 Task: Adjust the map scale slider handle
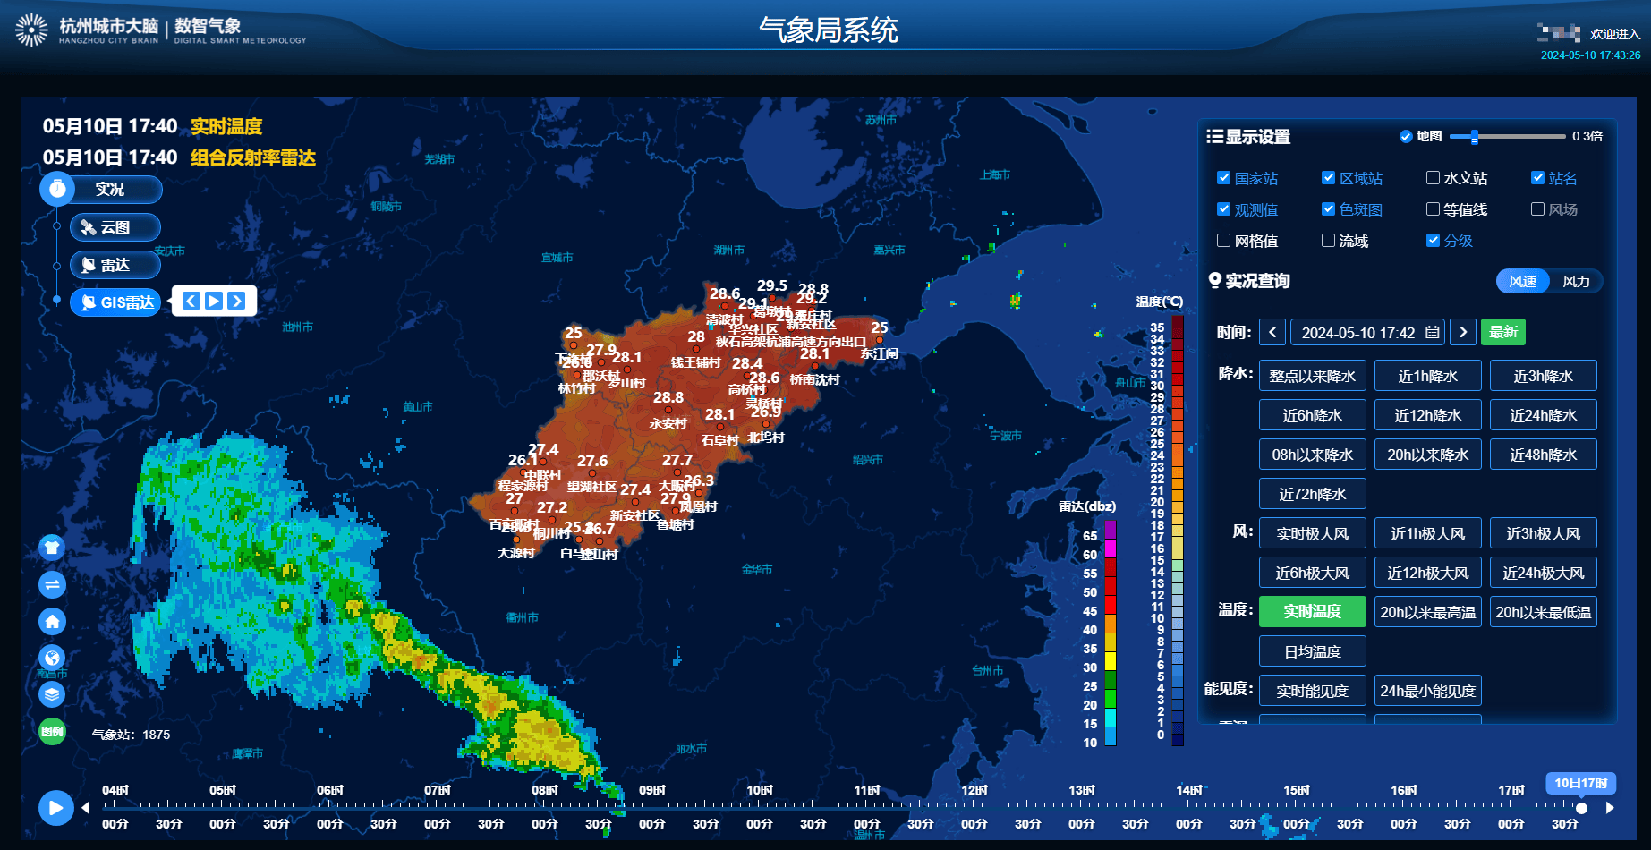(x=1474, y=136)
